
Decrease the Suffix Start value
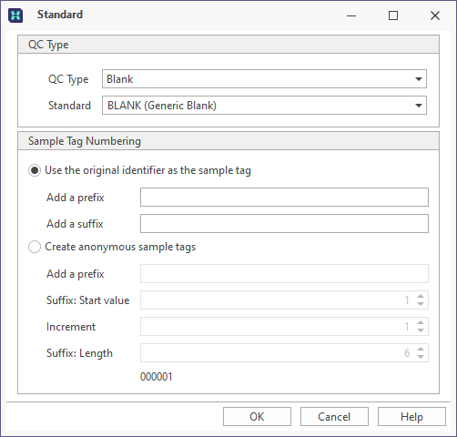coord(421,304)
